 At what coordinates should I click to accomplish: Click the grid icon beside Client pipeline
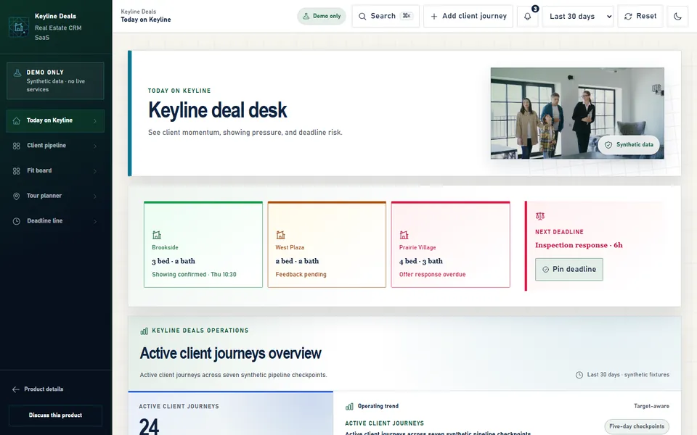(17, 146)
